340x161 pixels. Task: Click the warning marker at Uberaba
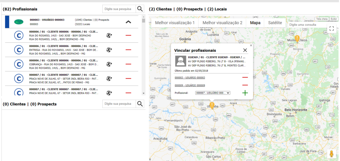[212, 105]
